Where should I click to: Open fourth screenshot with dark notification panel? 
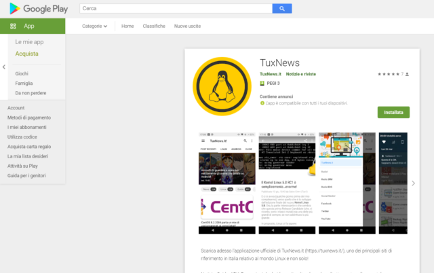click(393, 183)
